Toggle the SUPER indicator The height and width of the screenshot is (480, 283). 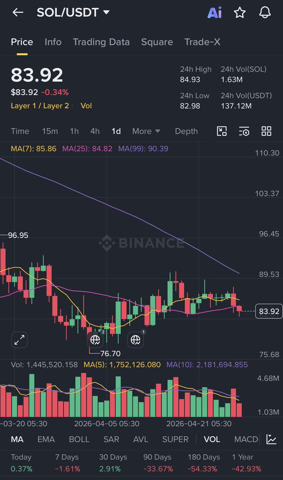[175, 439]
